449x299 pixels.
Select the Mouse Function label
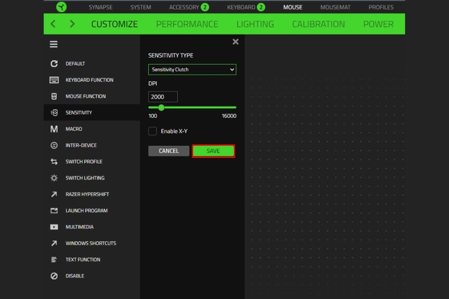point(86,96)
